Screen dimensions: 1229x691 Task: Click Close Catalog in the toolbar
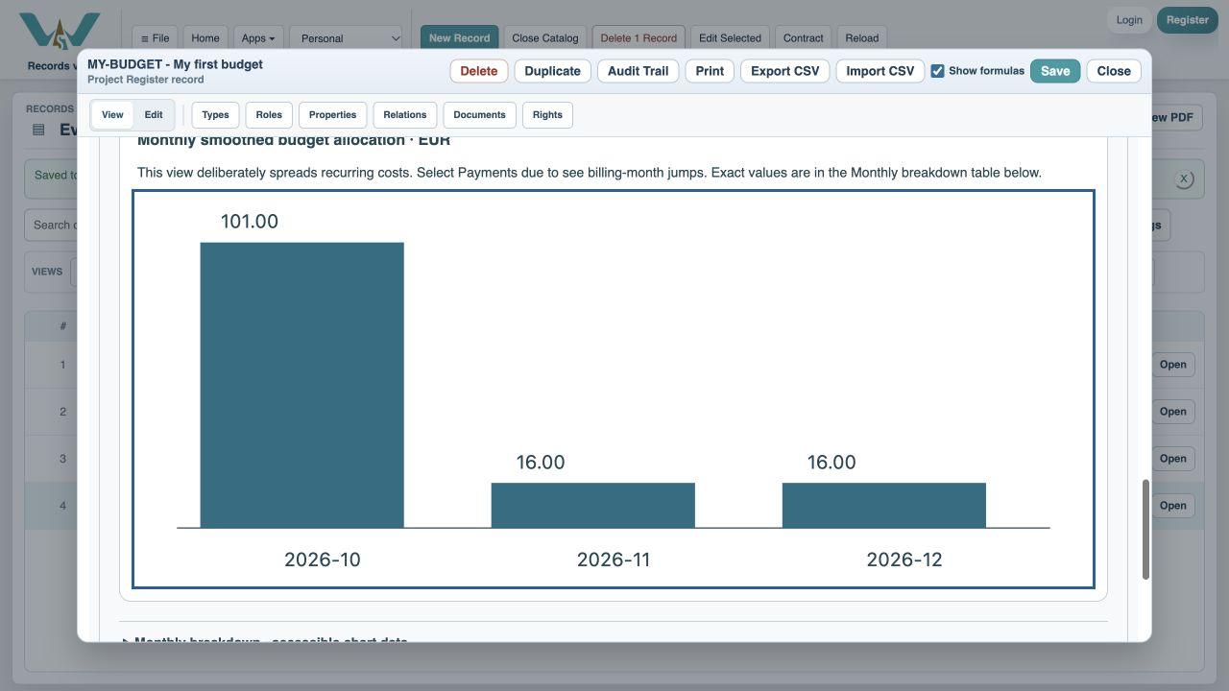click(x=545, y=38)
